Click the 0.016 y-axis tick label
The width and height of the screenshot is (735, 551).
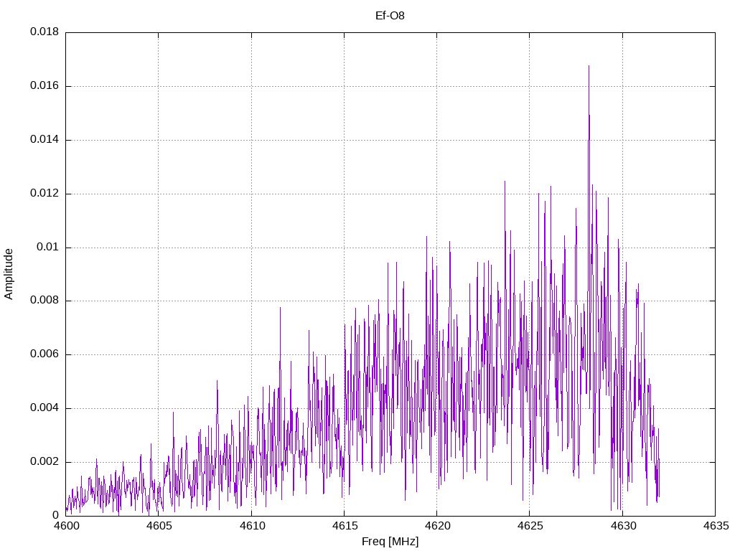(45, 86)
